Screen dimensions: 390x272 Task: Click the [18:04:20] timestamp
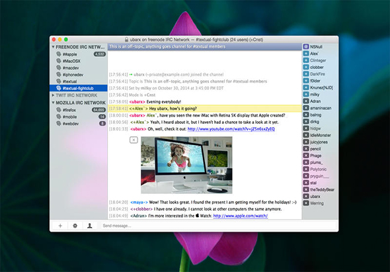tap(118, 203)
